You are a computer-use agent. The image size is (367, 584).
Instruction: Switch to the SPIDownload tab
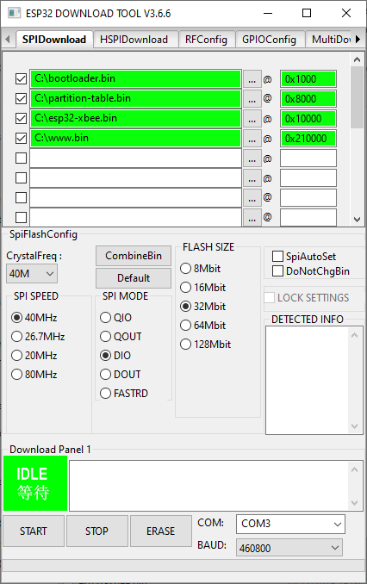coord(54,39)
